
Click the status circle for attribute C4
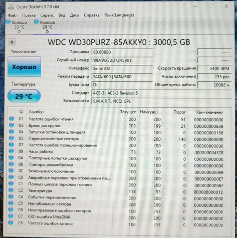click(x=11, y=196)
